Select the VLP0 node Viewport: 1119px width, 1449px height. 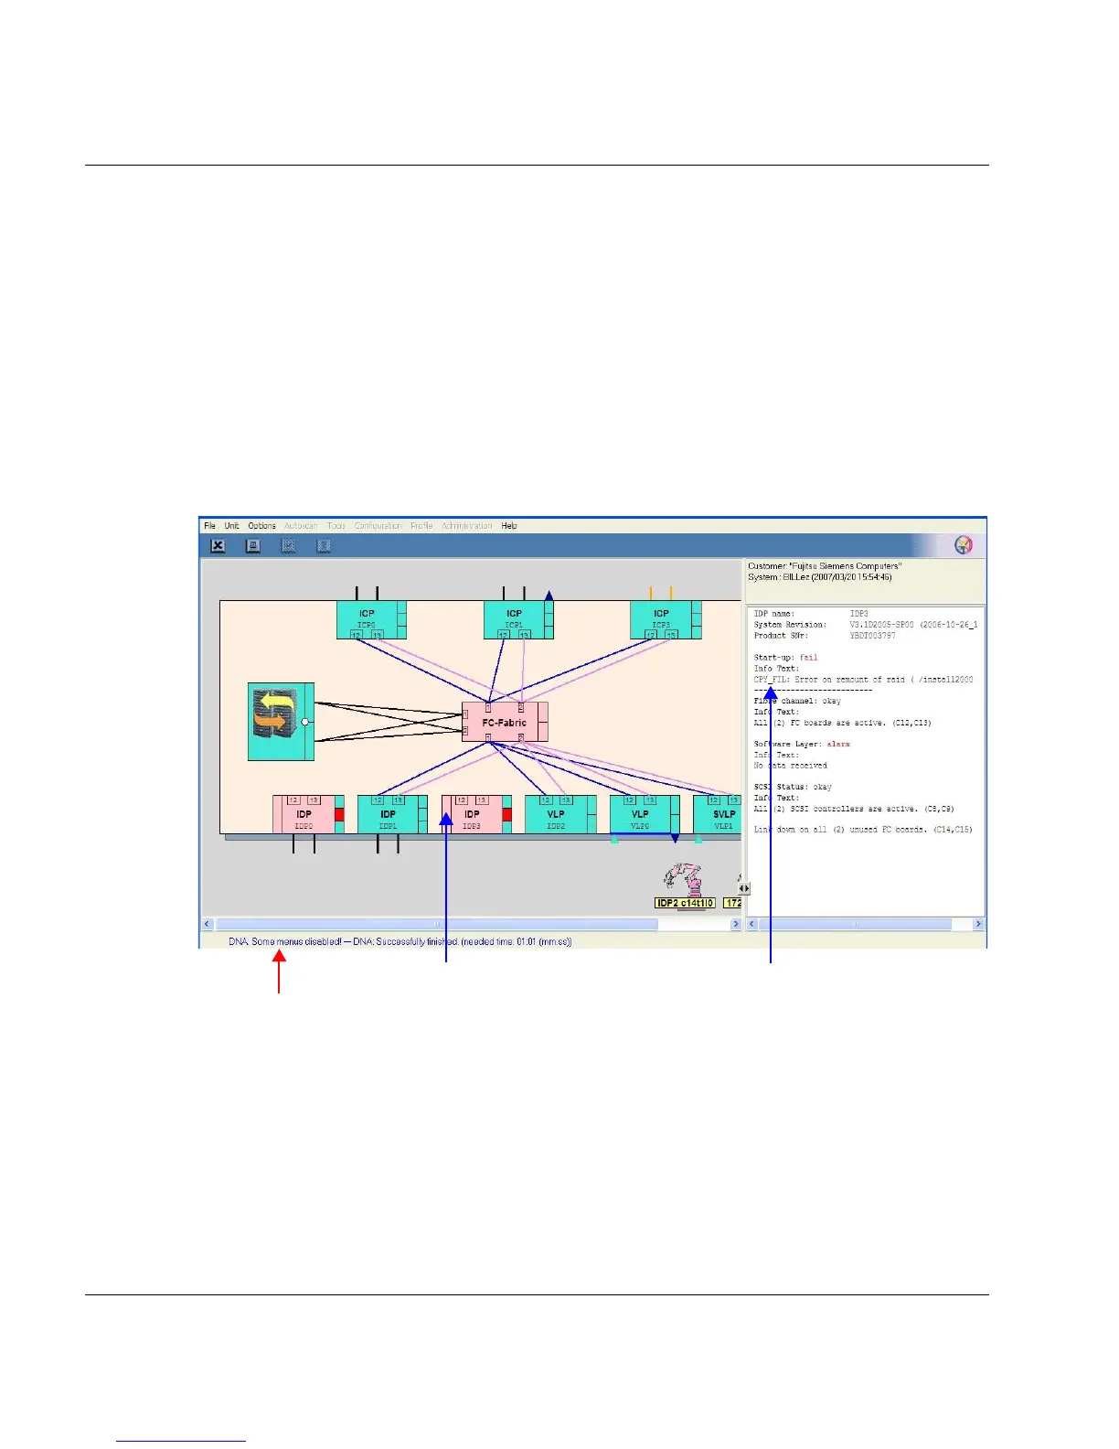645,814
